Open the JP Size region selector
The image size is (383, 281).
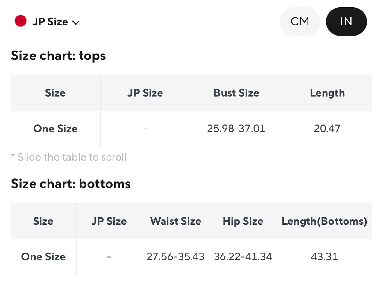[x=47, y=22]
